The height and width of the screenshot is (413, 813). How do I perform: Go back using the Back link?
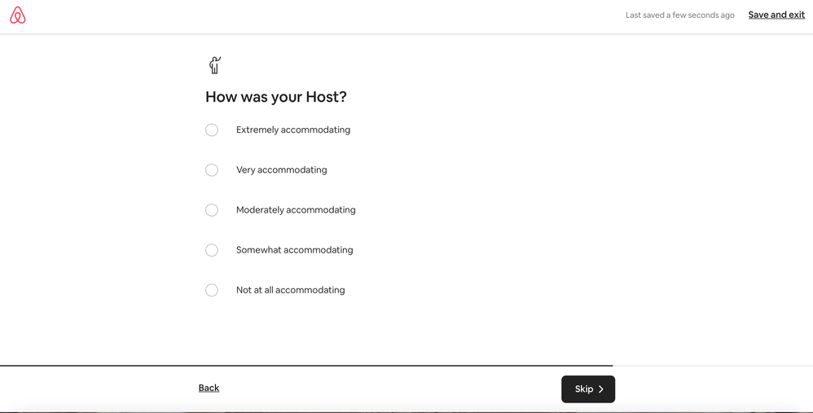209,388
